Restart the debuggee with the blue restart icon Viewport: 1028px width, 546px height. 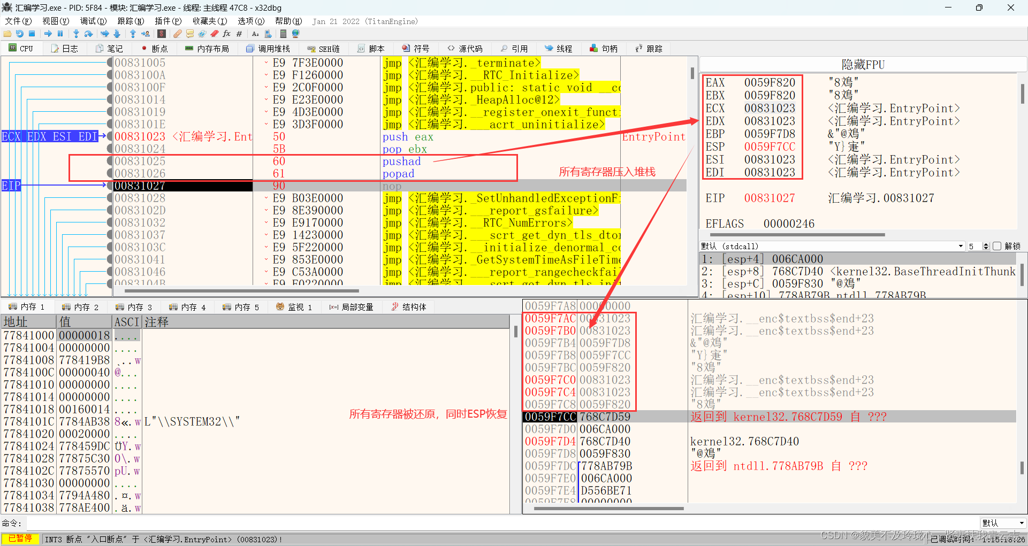[x=20, y=34]
